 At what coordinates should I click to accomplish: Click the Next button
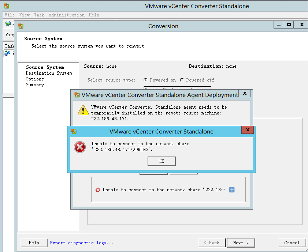coord(241,243)
